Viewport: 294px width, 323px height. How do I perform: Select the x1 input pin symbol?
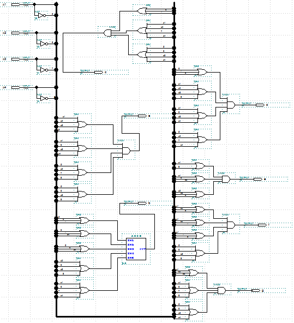coord(16,4)
